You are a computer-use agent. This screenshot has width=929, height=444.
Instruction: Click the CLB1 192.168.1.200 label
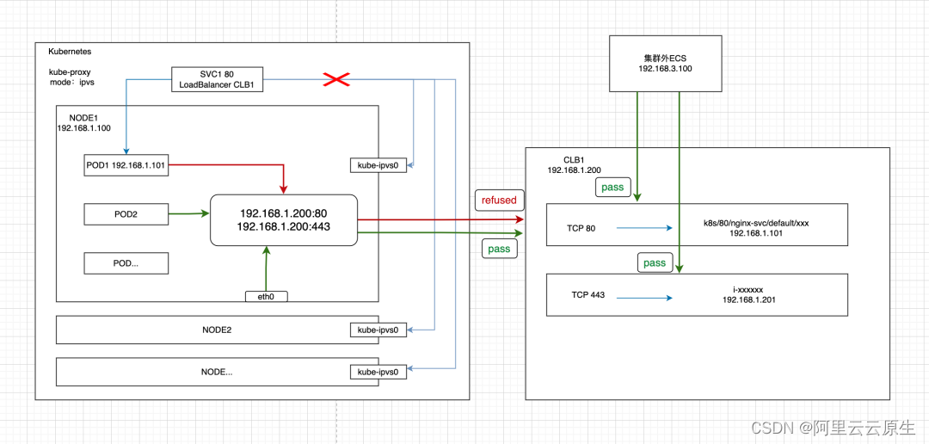[x=574, y=164]
